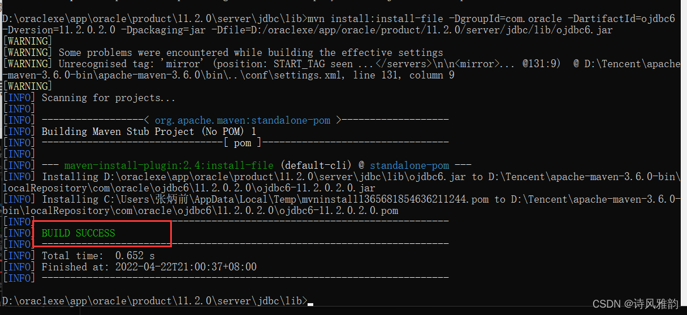Click the CSDN watermark in corner
Viewport: 687px width, 315px height.
tap(635, 304)
